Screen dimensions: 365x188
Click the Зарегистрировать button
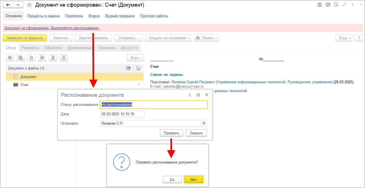click(x=93, y=38)
